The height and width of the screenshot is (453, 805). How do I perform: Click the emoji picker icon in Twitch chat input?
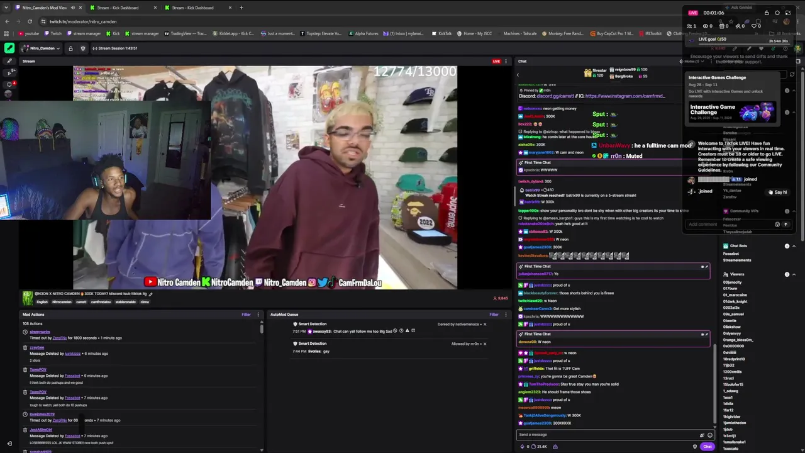(x=710, y=435)
